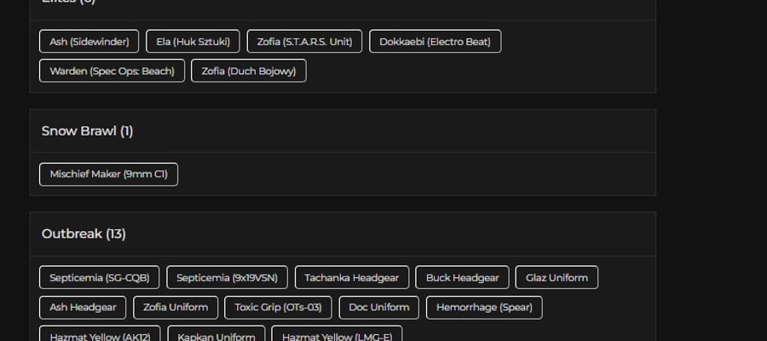The width and height of the screenshot is (767, 341).
Task: Click the Hazmat Yellow (AK12) tag
Action: coord(100,335)
